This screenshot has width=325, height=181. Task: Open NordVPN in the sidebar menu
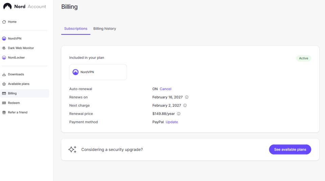[24, 38]
